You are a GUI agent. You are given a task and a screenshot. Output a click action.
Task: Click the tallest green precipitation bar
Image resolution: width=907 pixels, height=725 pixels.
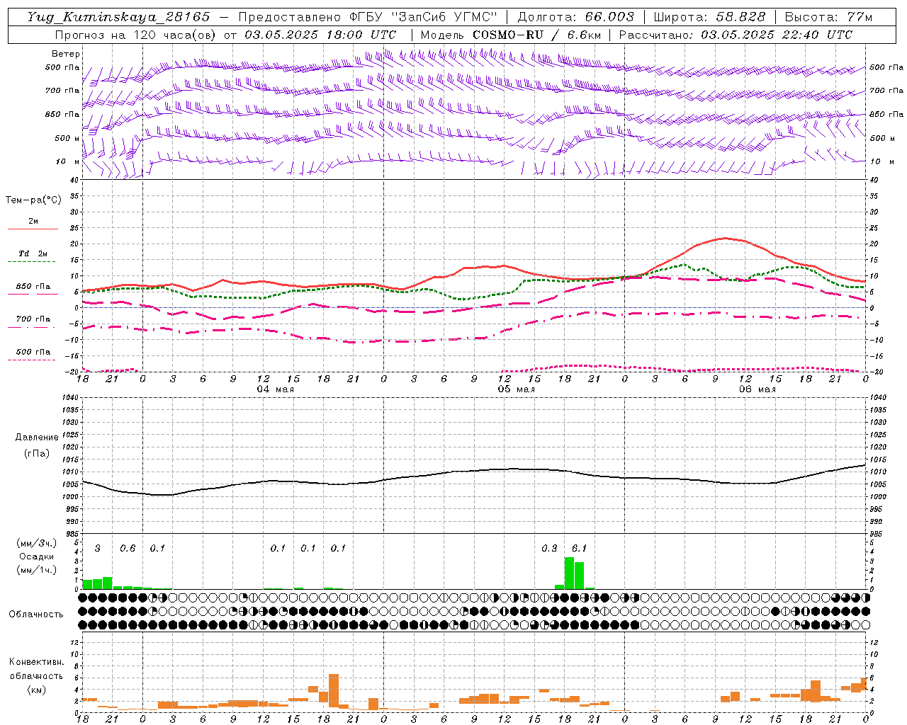tap(569, 573)
